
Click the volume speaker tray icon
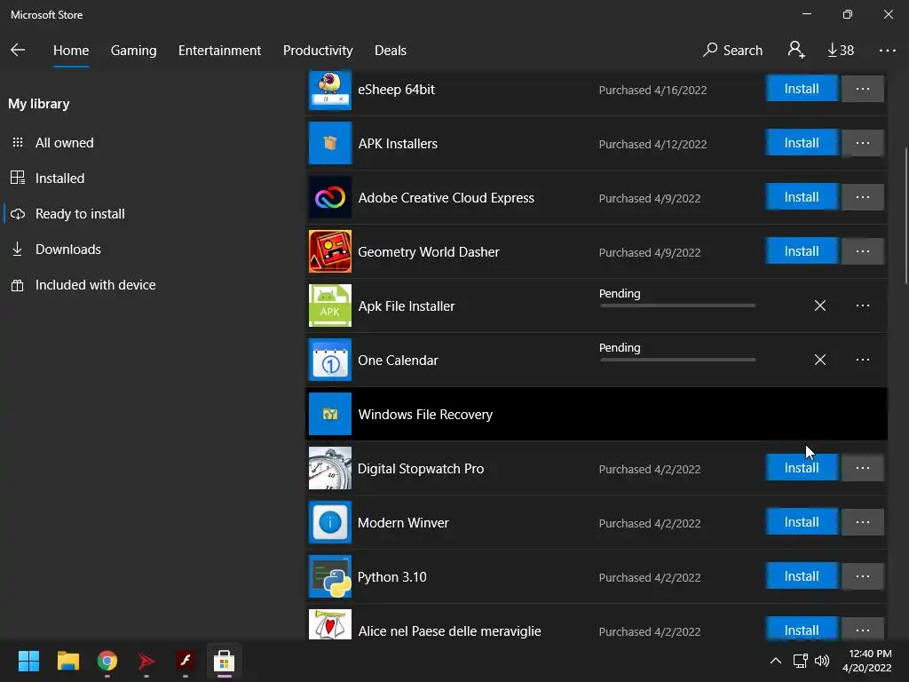point(822,661)
